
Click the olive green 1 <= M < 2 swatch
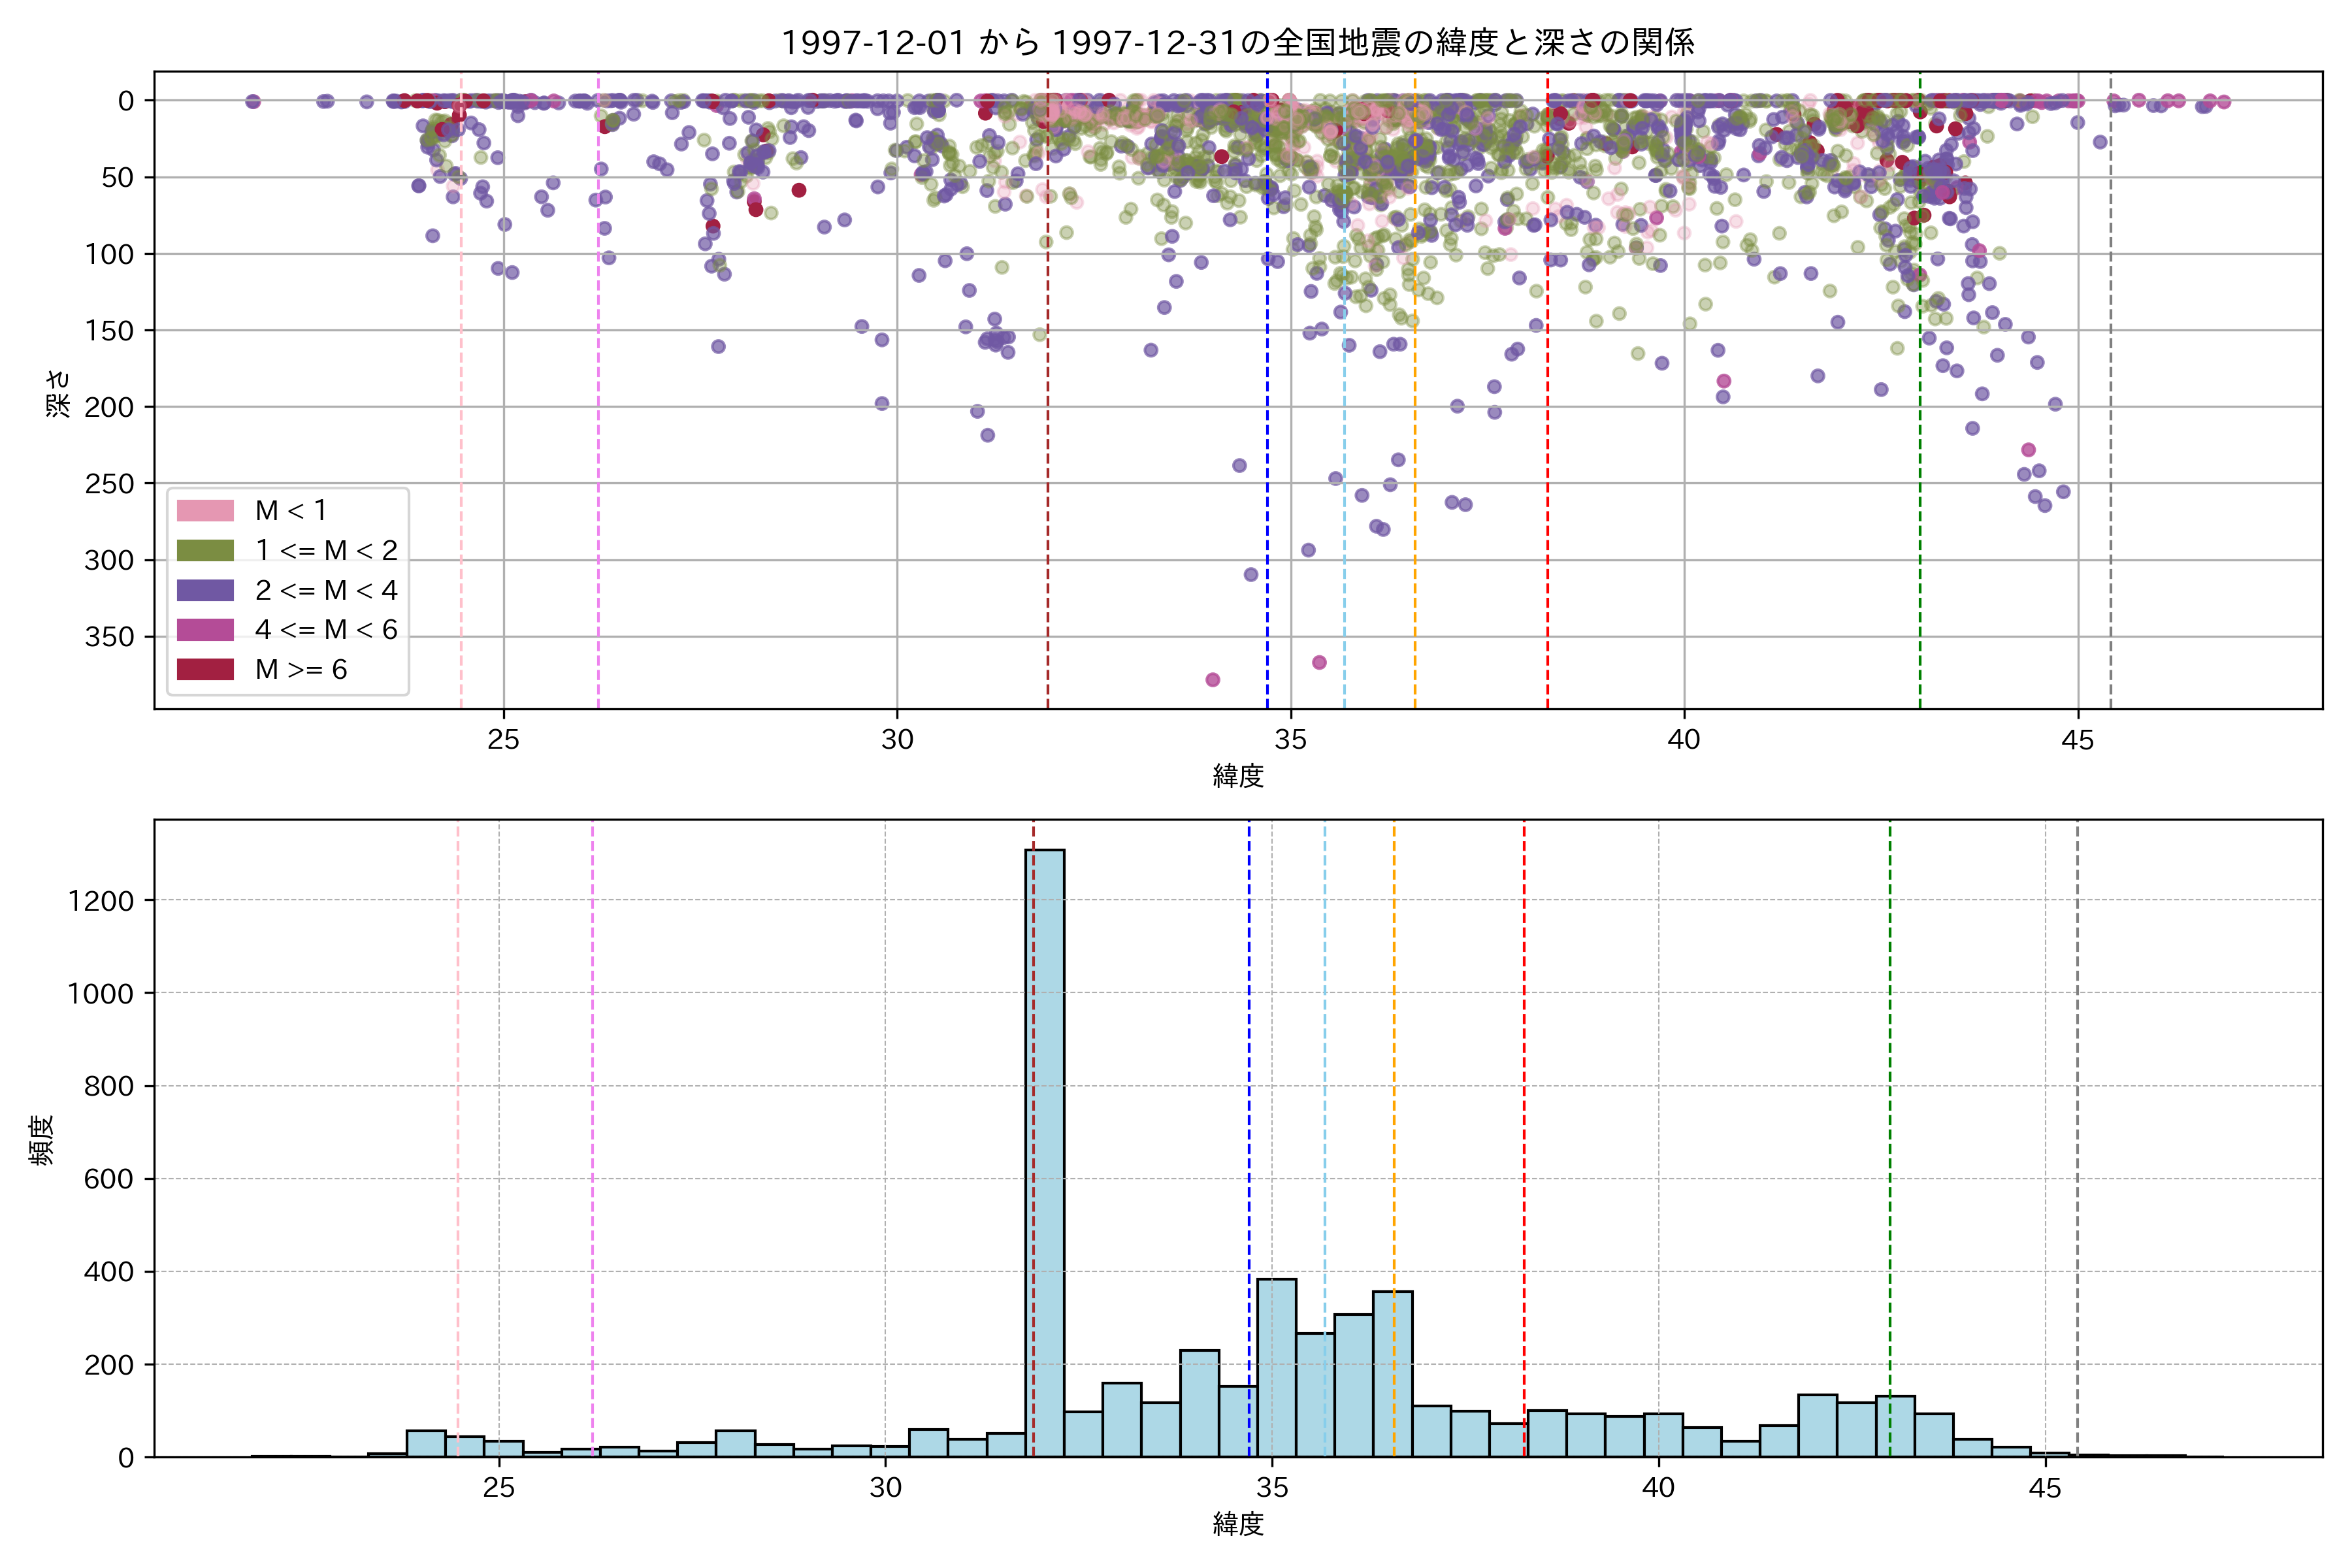pos(205,550)
